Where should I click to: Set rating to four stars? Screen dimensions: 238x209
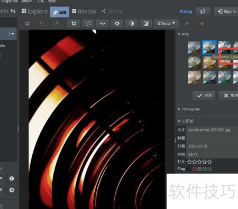tap(205, 161)
